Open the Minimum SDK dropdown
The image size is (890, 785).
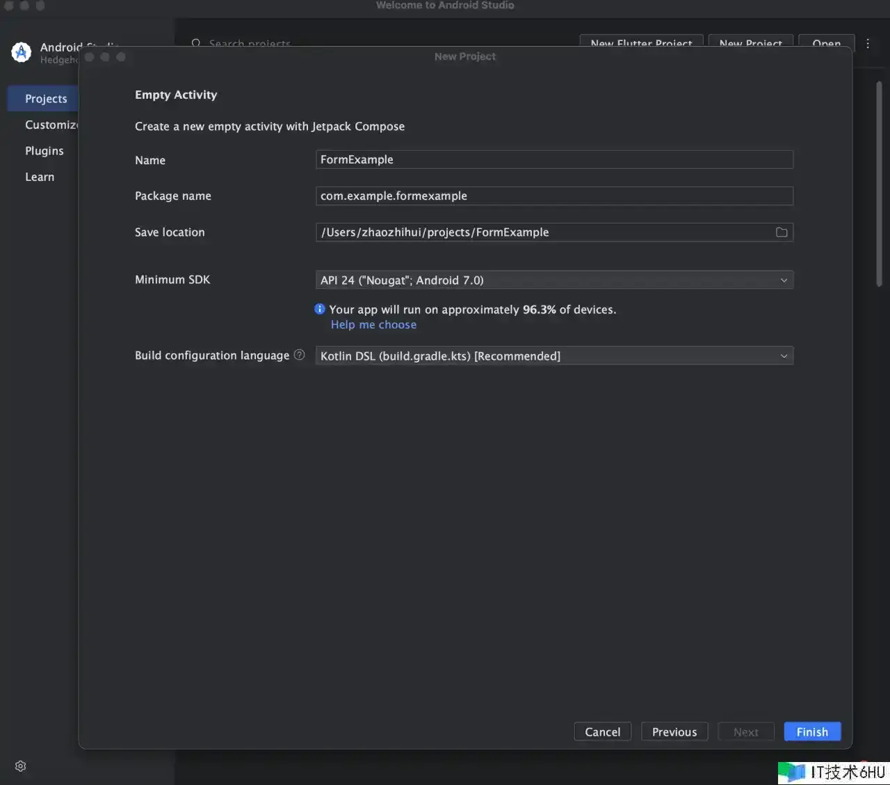pyautogui.click(x=553, y=280)
